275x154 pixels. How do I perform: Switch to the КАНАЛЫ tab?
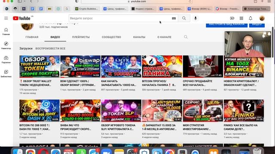pyautogui.click(x=139, y=37)
